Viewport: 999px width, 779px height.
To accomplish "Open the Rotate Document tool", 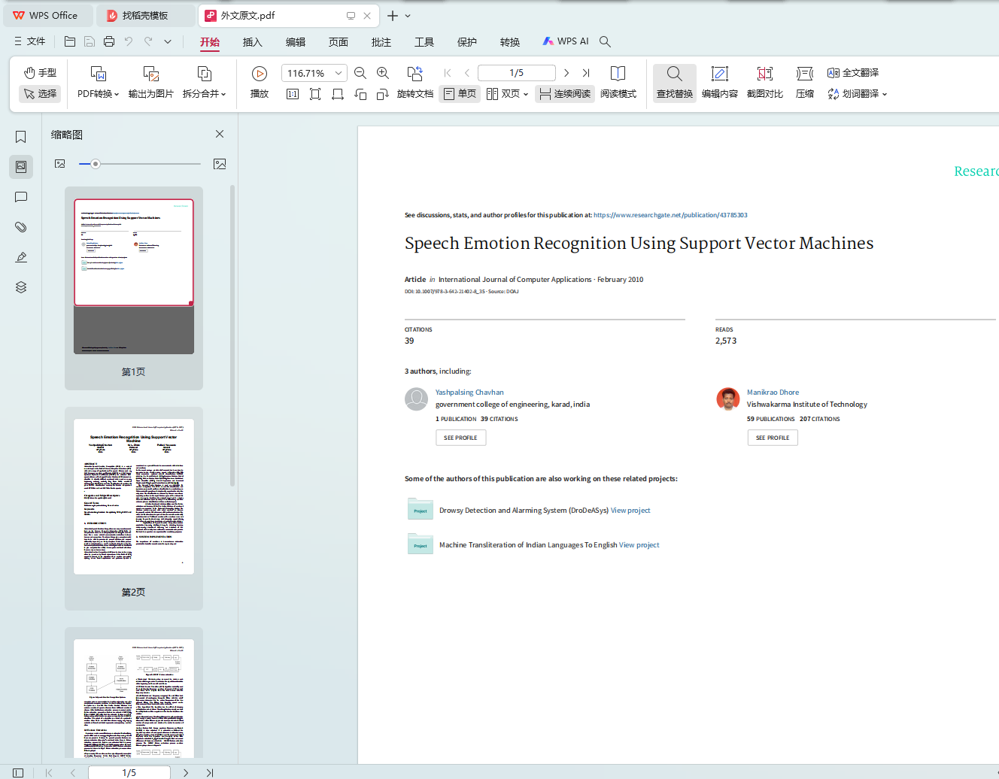I will click(x=414, y=74).
